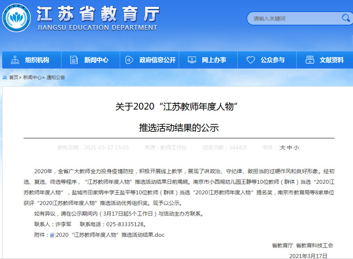Click the 文献资料 archive icon
Image resolution: width=353 pixels, height=259 pixels.
coord(310,60)
